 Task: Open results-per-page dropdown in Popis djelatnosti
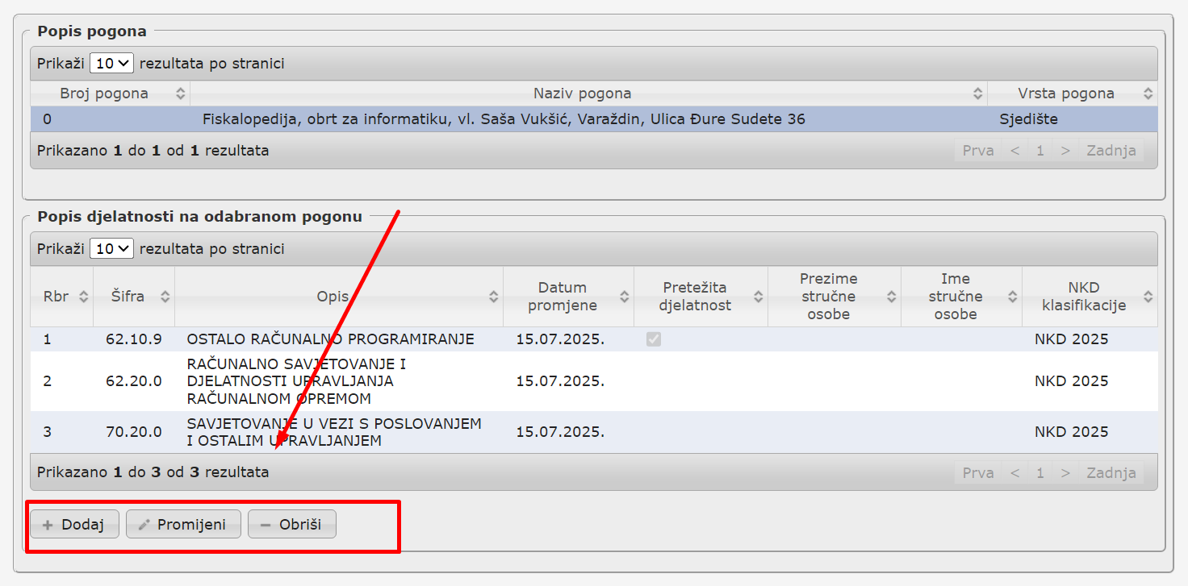(x=111, y=249)
